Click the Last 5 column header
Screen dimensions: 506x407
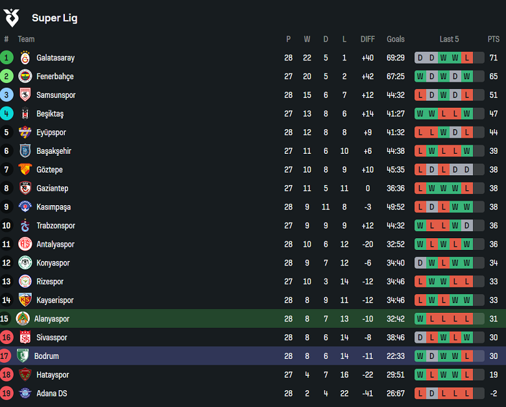point(449,39)
